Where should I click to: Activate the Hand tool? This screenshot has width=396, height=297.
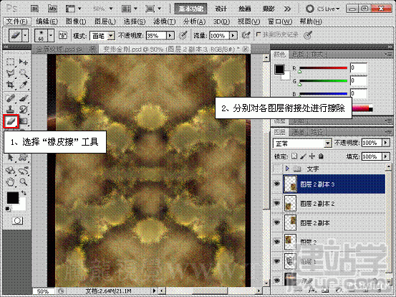click(x=10, y=181)
